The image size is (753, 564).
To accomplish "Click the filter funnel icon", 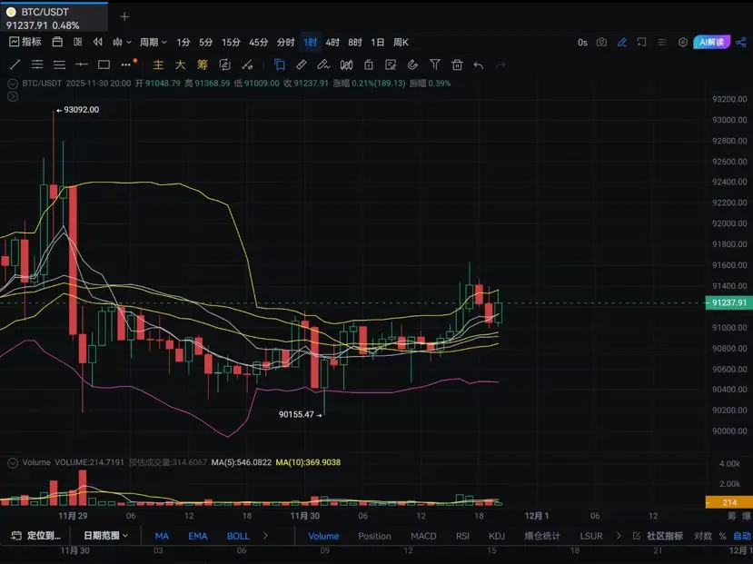I will pyautogui.click(x=434, y=64).
